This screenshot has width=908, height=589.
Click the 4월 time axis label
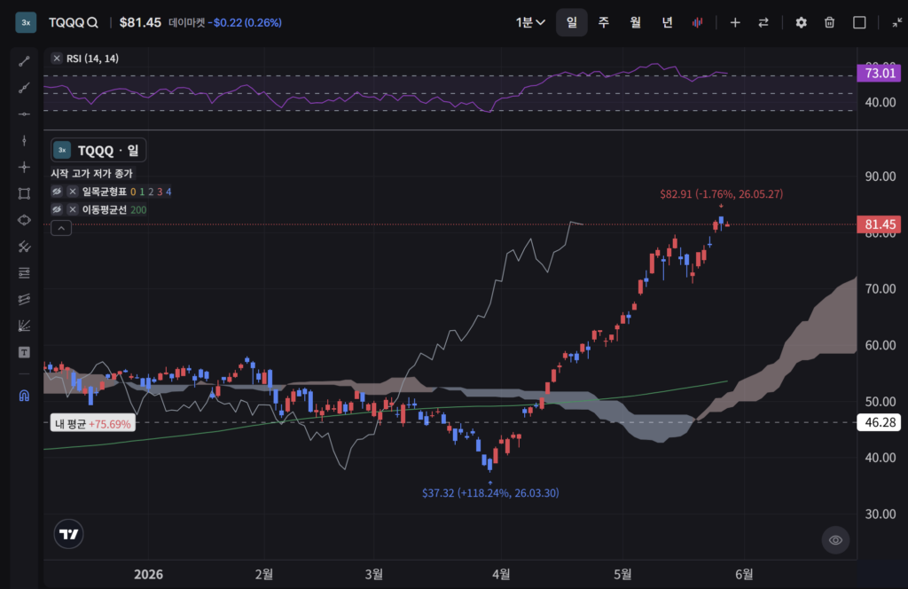(501, 574)
